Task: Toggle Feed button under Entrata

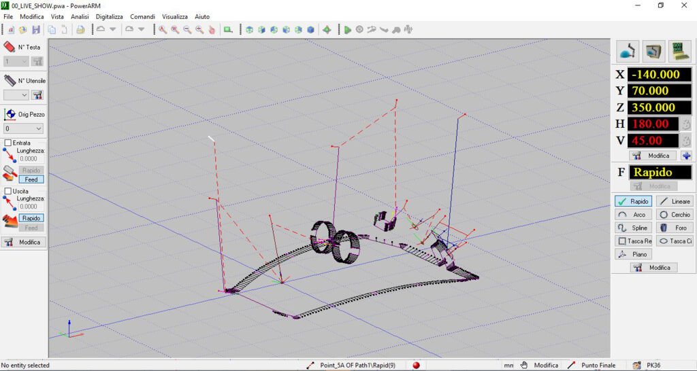Action: tap(31, 179)
